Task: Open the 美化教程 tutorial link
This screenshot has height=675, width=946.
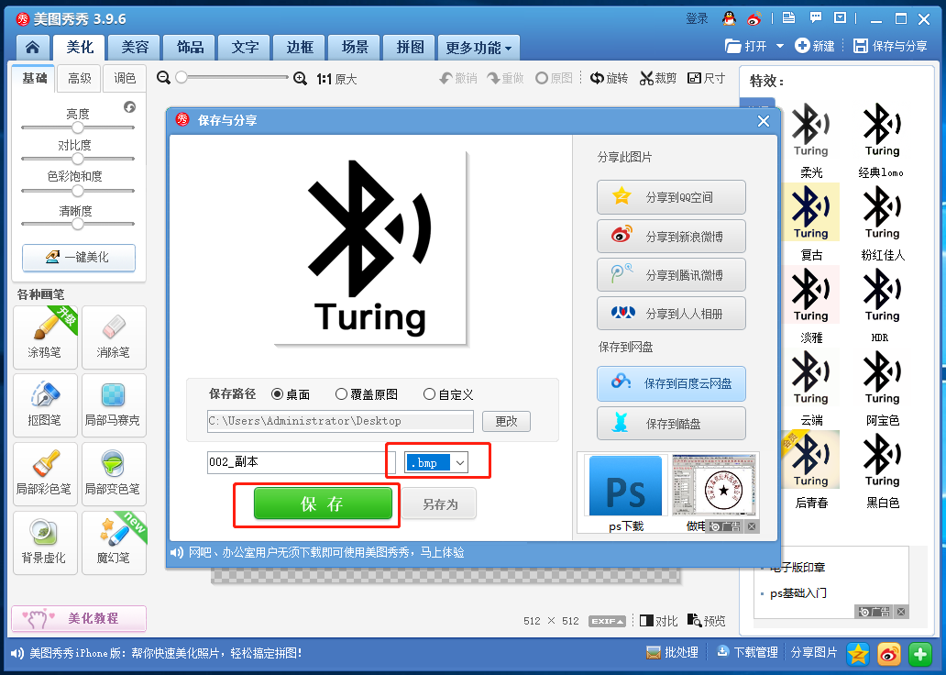Action: [x=79, y=618]
